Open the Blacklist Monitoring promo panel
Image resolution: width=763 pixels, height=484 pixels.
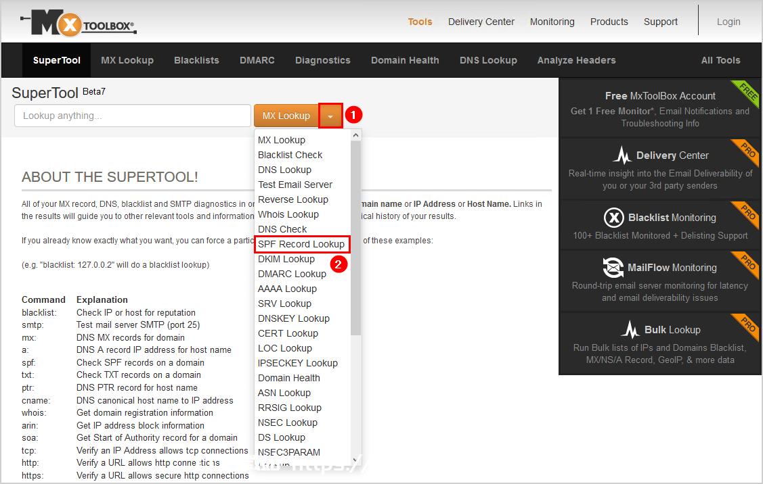(x=660, y=225)
